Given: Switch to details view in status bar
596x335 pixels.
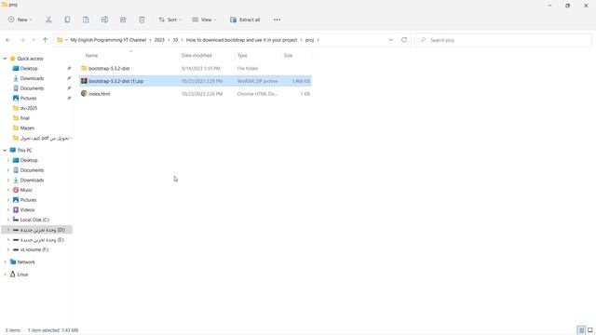Looking at the screenshot, I should click(581, 330).
